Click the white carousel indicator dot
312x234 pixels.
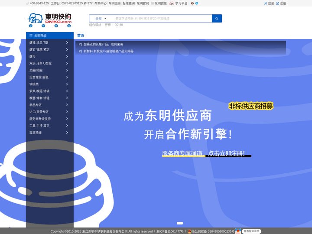[180, 223]
